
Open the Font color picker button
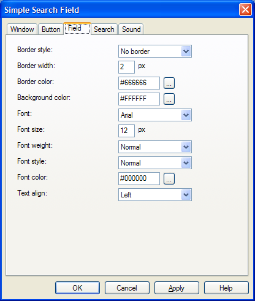pos(169,178)
